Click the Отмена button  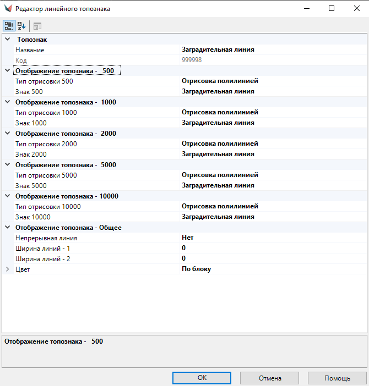pyautogui.click(x=269, y=378)
